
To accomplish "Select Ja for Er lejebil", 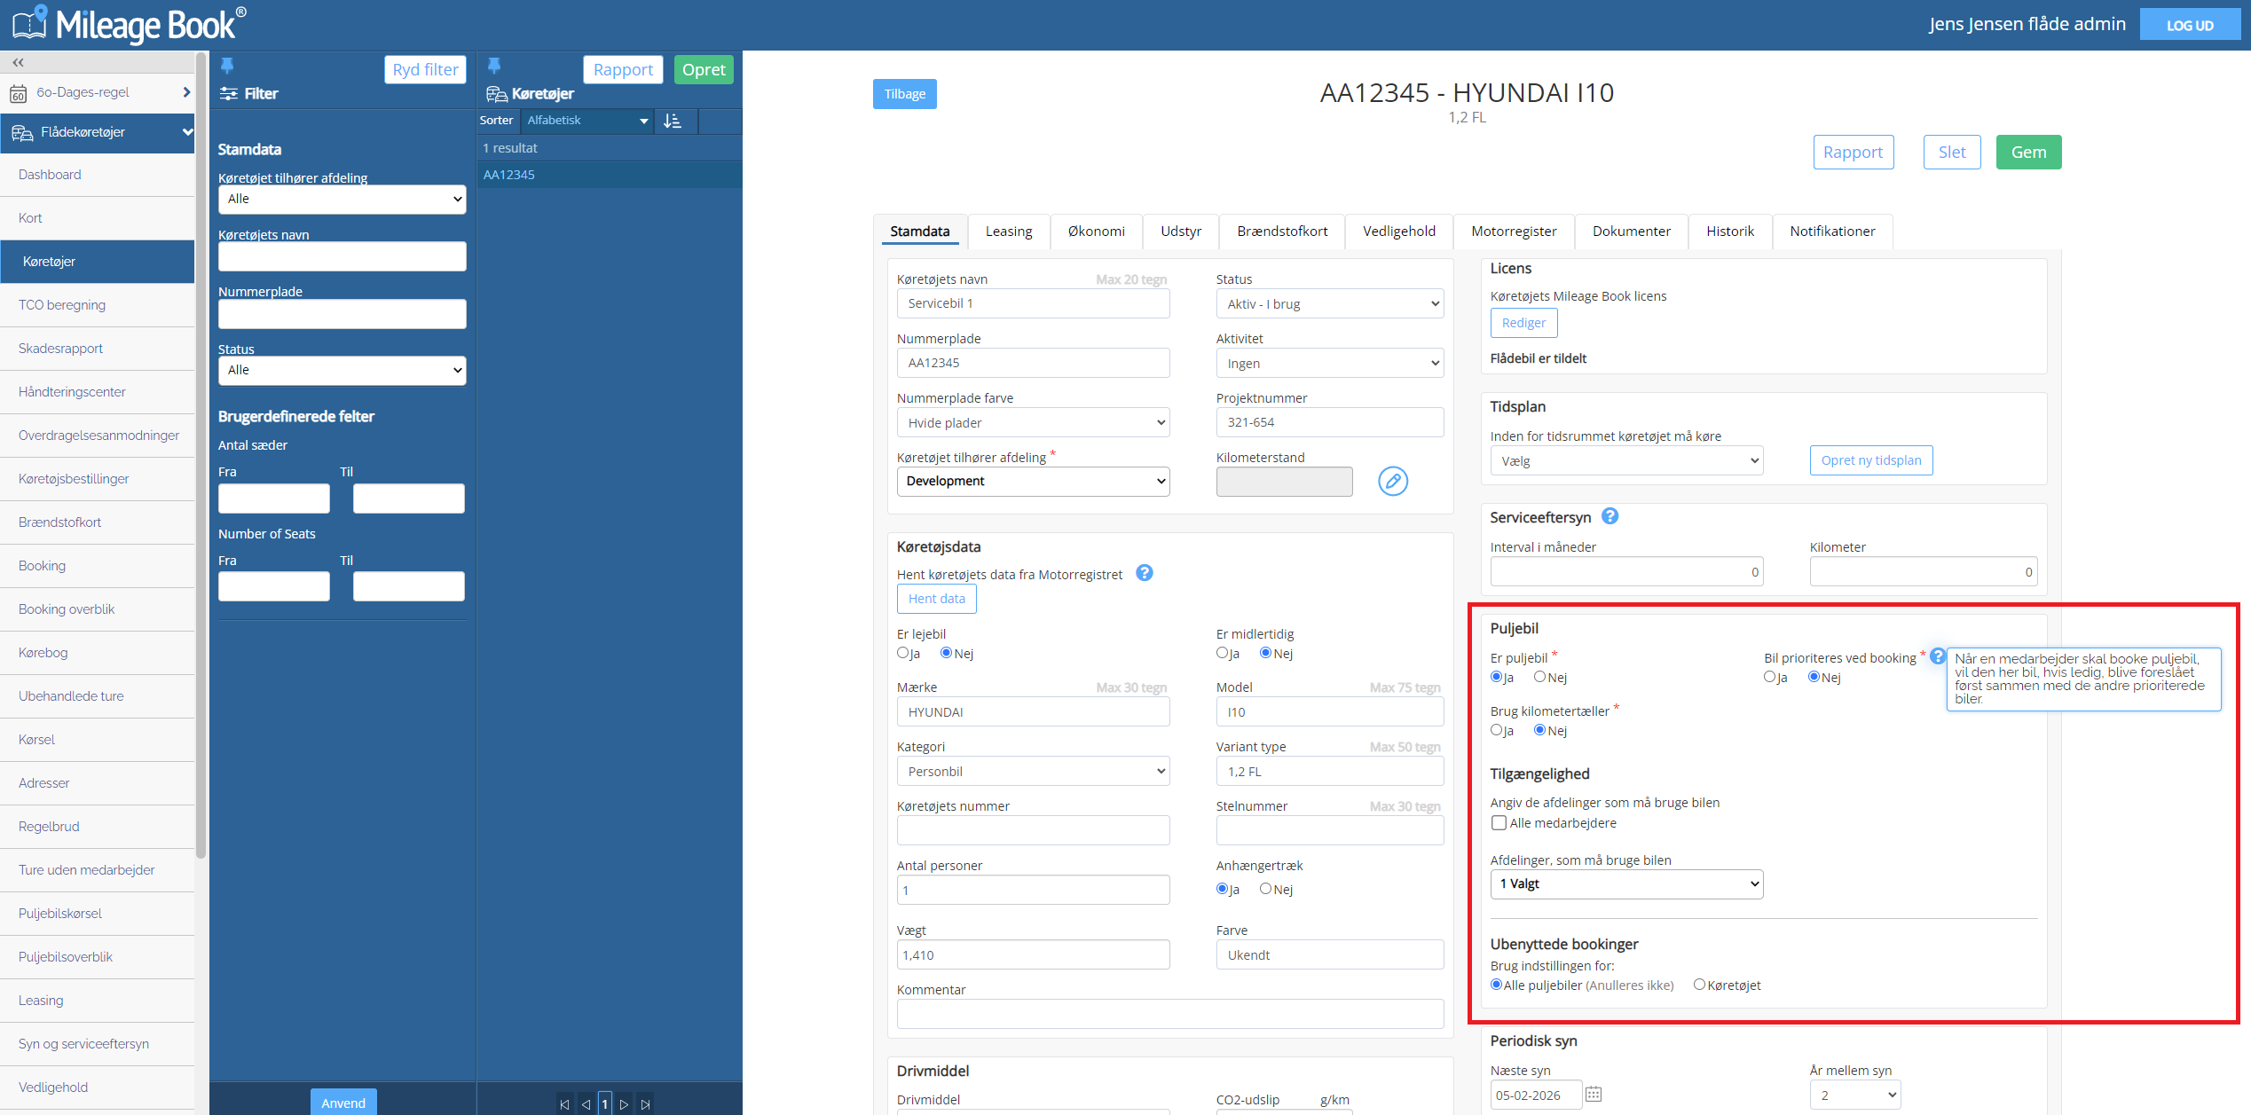I will [903, 653].
